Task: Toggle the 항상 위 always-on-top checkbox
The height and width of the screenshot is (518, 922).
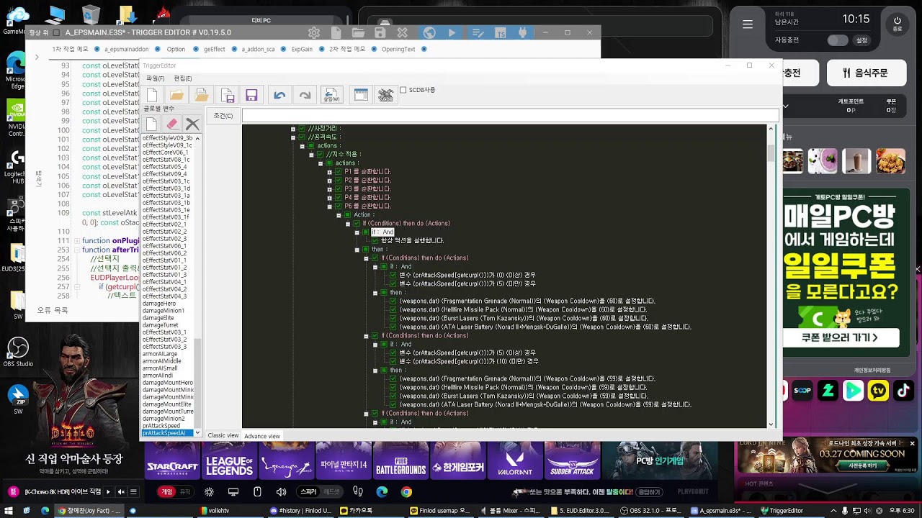Action: click(56, 32)
